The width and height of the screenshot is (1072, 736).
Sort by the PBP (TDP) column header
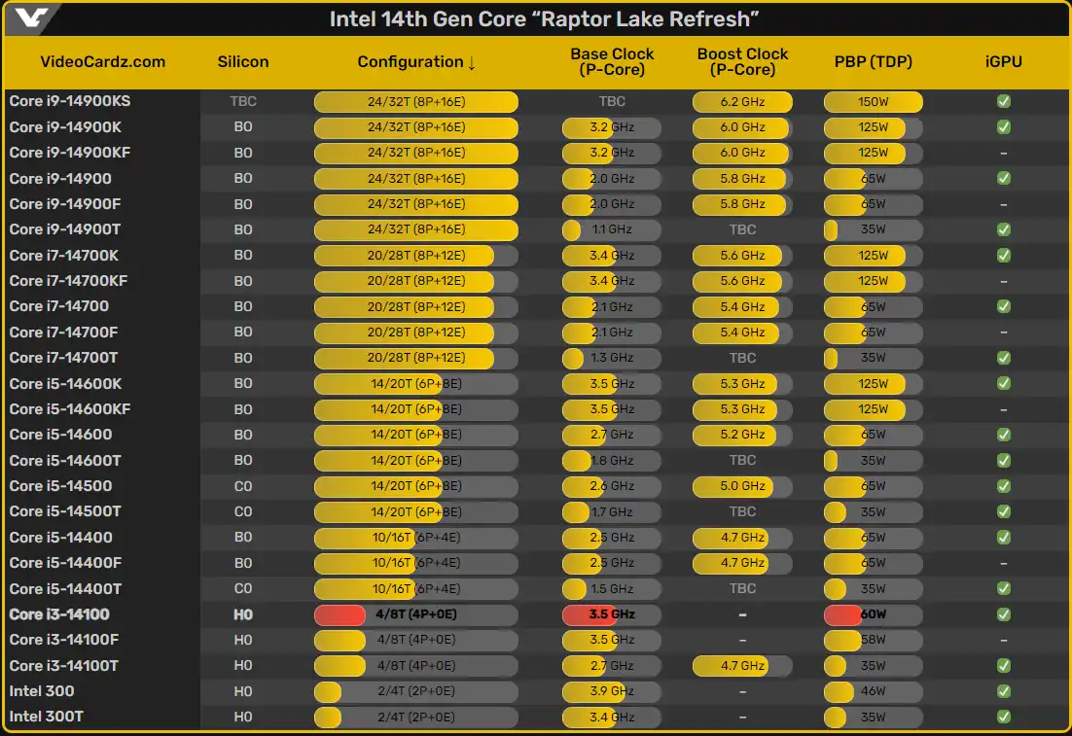coord(873,61)
